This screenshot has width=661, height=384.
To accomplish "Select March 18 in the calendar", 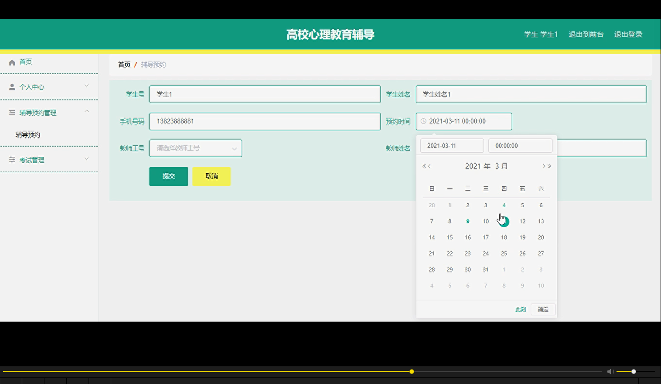I will coord(504,237).
